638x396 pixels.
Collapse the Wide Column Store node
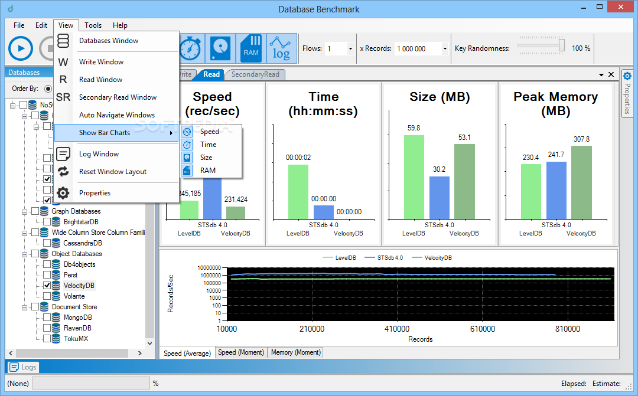(x=24, y=233)
